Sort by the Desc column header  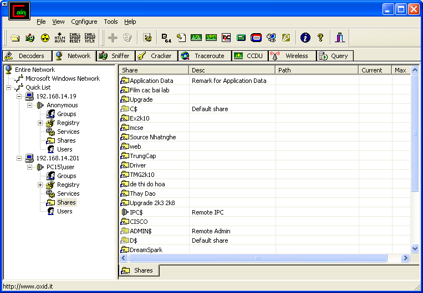[x=232, y=70]
